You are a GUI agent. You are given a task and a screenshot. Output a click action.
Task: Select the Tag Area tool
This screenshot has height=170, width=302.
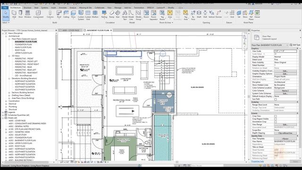tap(185, 16)
